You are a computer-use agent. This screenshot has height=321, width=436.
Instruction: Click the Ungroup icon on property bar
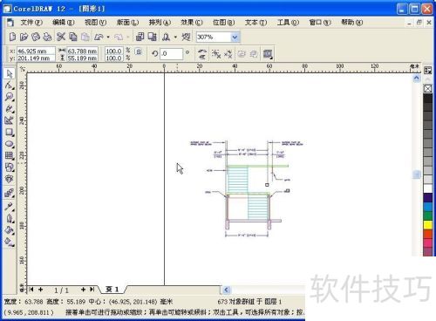point(216,54)
